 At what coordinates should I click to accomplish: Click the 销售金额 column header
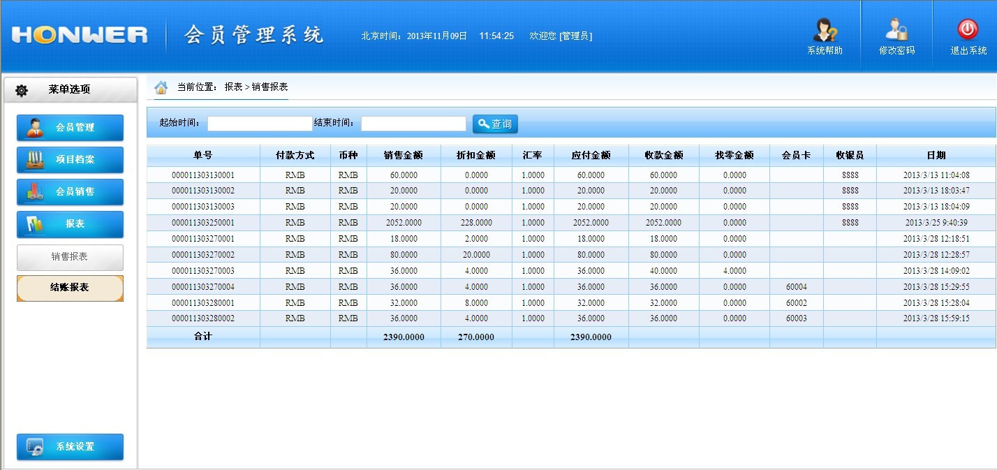tap(403, 155)
